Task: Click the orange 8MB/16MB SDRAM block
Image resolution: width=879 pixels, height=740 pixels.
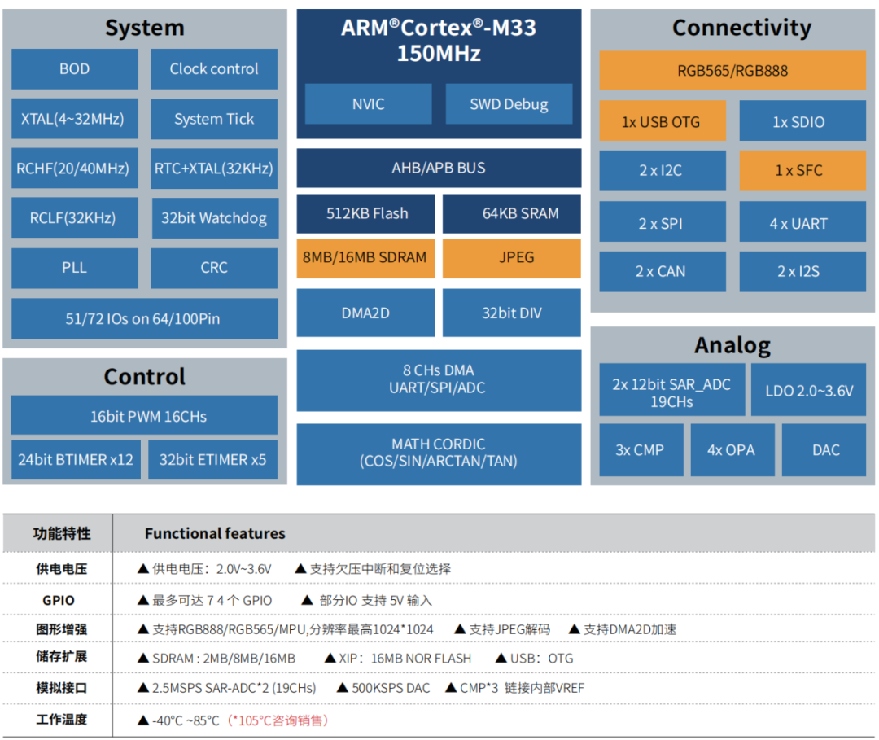Action: [366, 258]
